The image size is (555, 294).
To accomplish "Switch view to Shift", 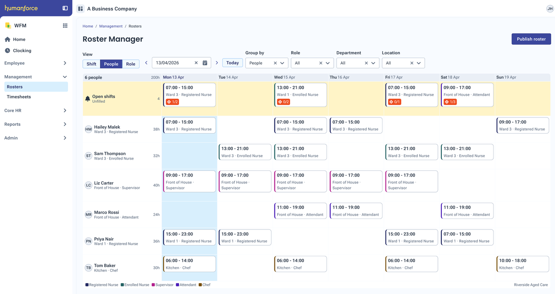I will [x=91, y=64].
